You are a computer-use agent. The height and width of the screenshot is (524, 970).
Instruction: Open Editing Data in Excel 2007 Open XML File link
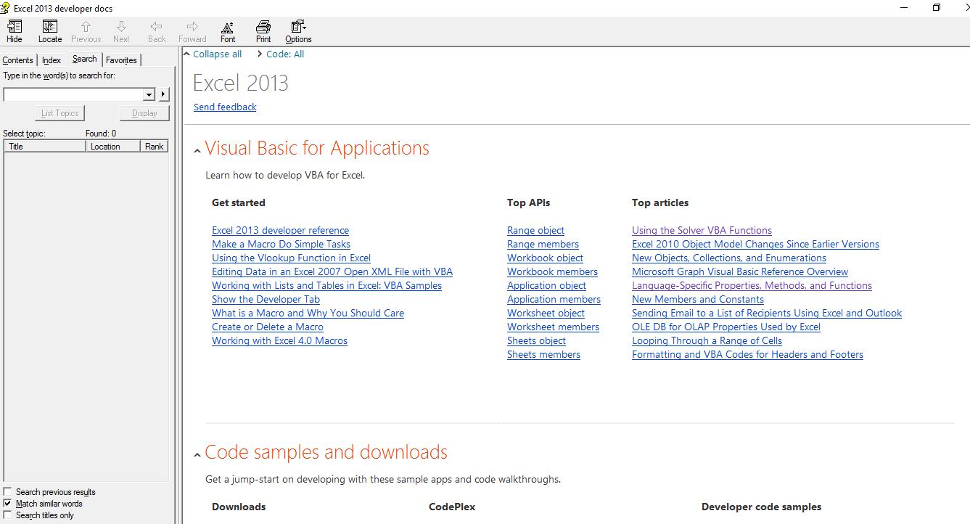point(332,272)
